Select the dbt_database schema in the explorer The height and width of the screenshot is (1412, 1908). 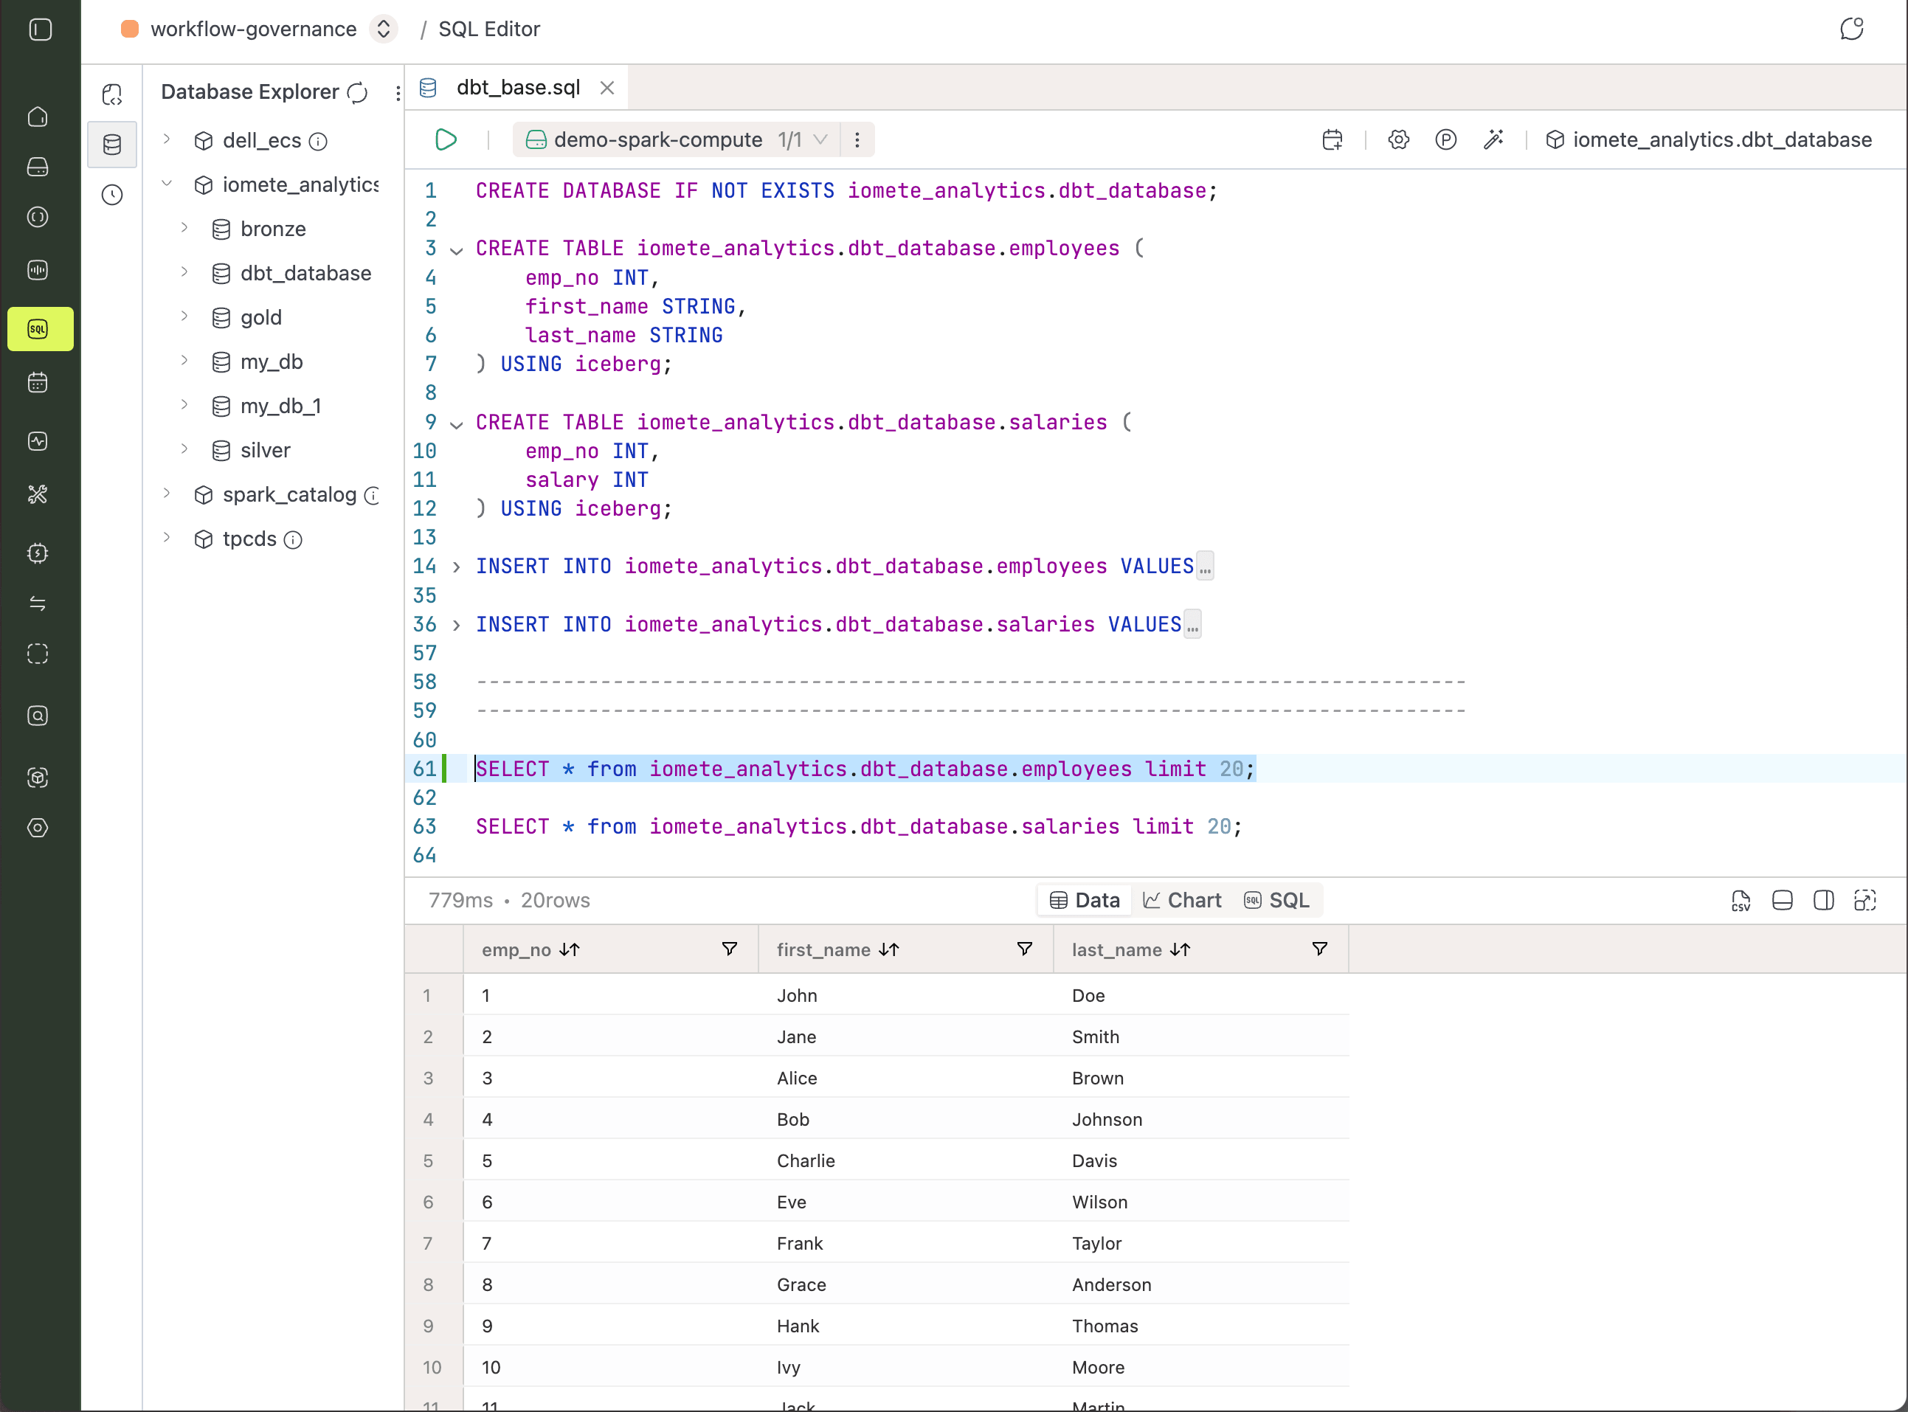point(305,274)
